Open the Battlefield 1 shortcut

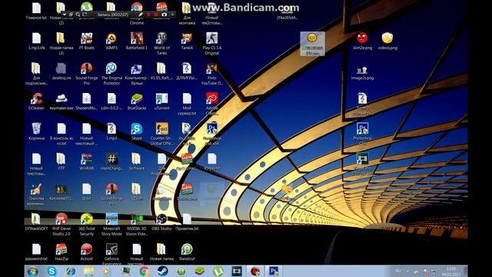tap(137, 41)
